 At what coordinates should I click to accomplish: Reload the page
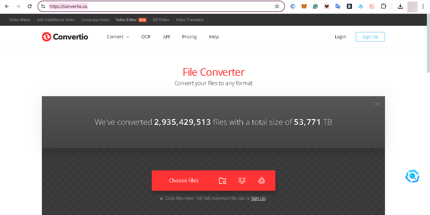(x=30, y=6)
